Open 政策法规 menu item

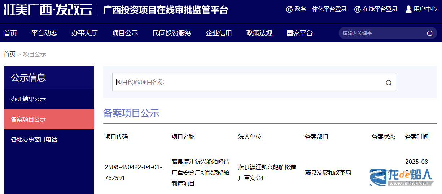click(259, 33)
